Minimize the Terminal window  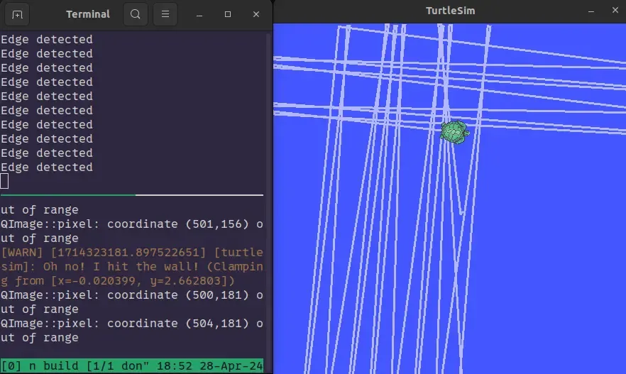(199, 15)
